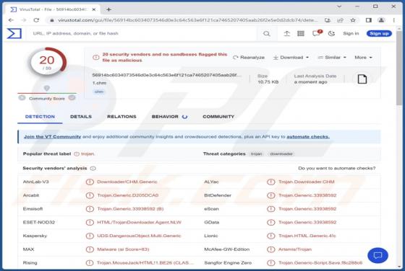Toggle dark mode moon icon
405x271 pixels.
pos(331,33)
